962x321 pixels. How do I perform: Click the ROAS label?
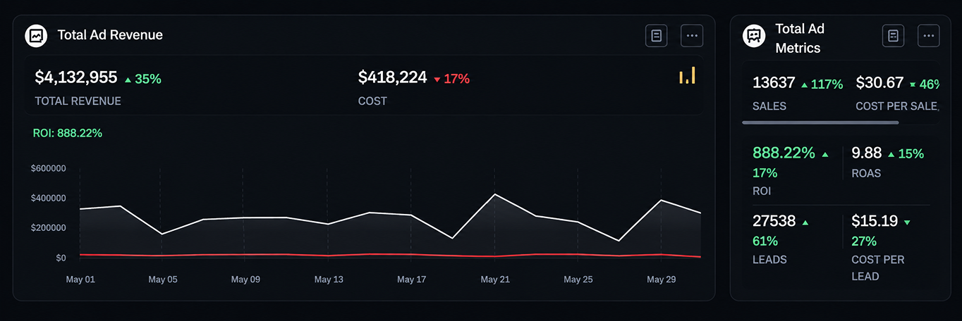[x=866, y=173]
